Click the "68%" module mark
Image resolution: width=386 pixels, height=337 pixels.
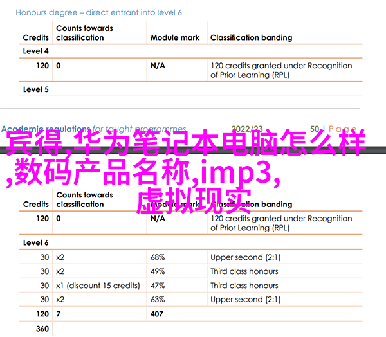[x=158, y=257]
